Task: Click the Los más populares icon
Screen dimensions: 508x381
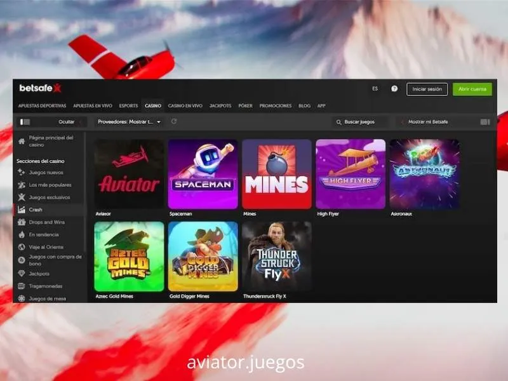Action: pyautogui.click(x=22, y=185)
